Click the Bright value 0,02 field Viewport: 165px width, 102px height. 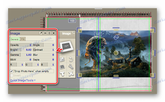pos(21,50)
